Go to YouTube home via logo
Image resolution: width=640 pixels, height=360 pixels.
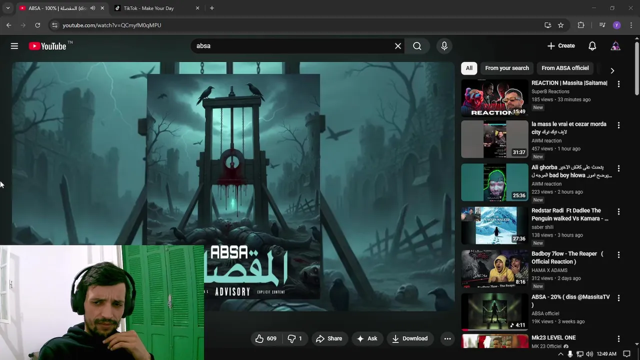[47, 46]
